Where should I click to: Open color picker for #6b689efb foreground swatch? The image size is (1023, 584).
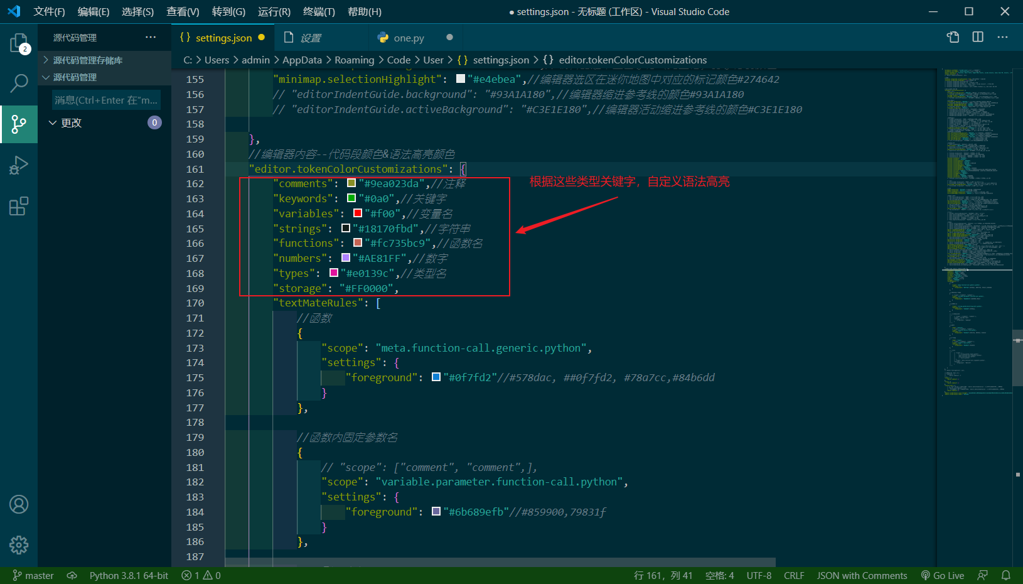[436, 512]
